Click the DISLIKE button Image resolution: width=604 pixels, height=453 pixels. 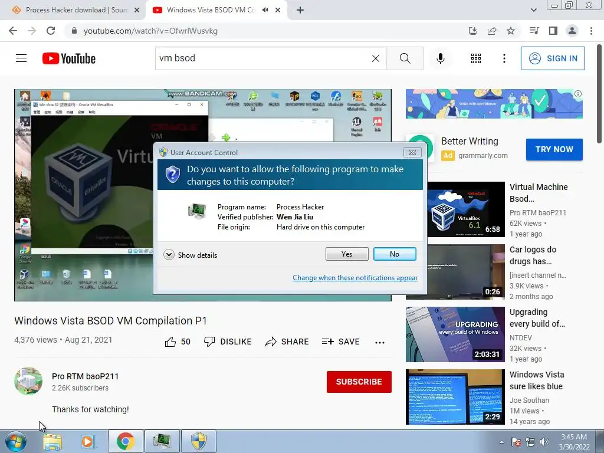228,342
